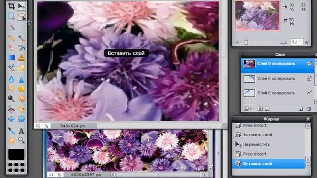Select the Pinch tool
Image resolution: width=317 pixels, height=178 pixels.
tap(21, 119)
